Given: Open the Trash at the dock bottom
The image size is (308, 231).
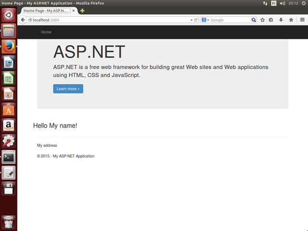Looking at the screenshot, I should click(x=9, y=222).
